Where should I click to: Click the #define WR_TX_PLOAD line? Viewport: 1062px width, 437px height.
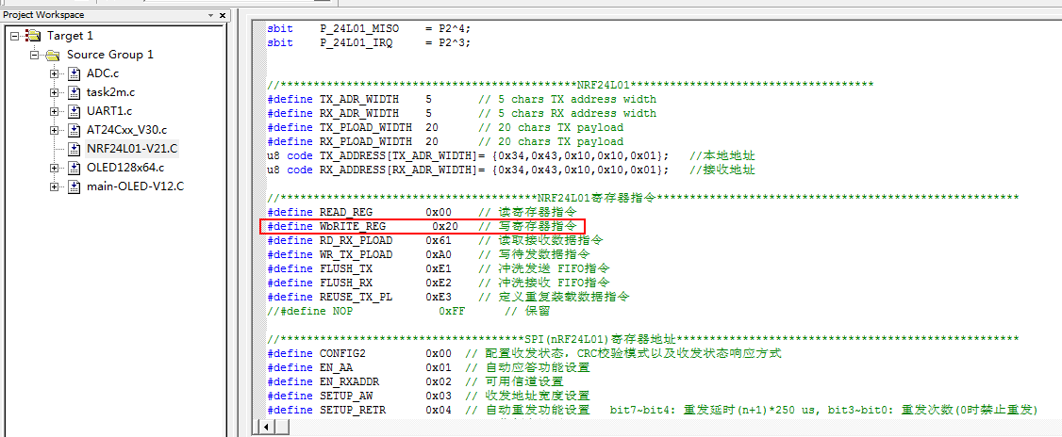click(x=429, y=254)
